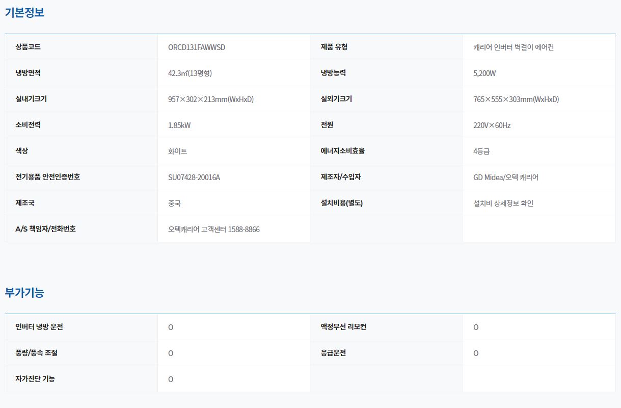
Task: Select the 중국 country value
Action: click(174, 203)
